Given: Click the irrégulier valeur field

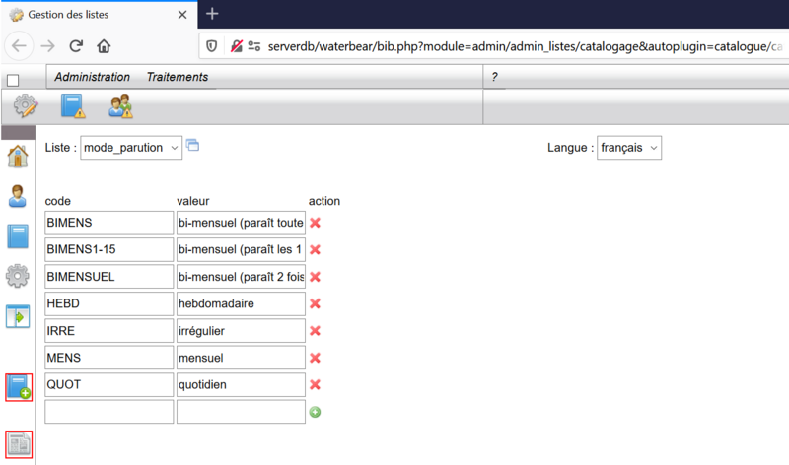Looking at the screenshot, I should pyautogui.click(x=241, y=331).
